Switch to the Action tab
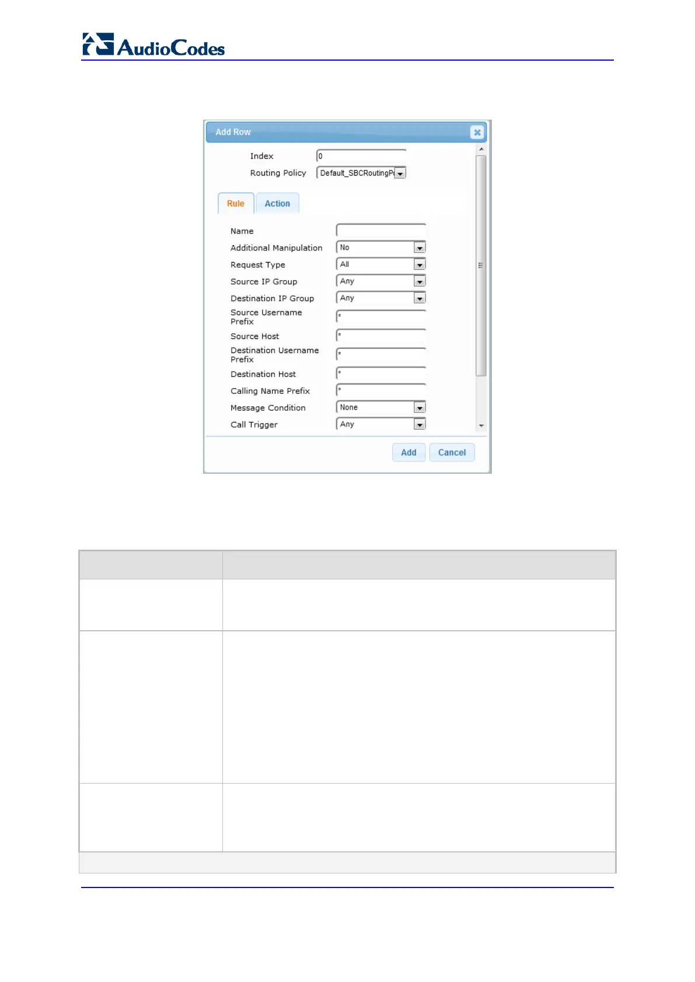 [277, 203]
